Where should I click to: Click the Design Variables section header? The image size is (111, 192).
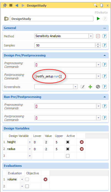(x=56, y=128)
